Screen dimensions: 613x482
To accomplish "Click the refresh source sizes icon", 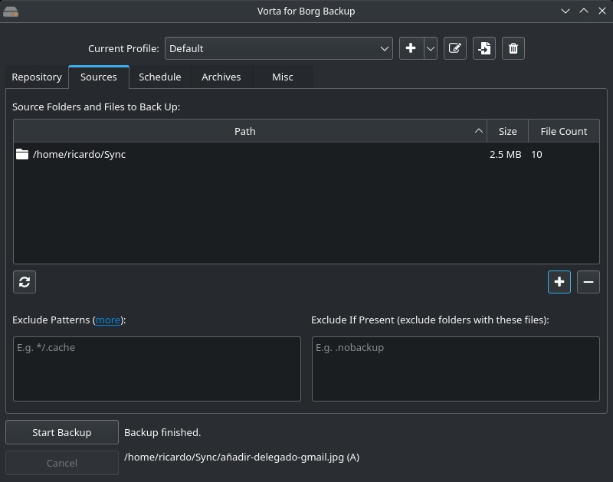I will click(x=25, y=282).
